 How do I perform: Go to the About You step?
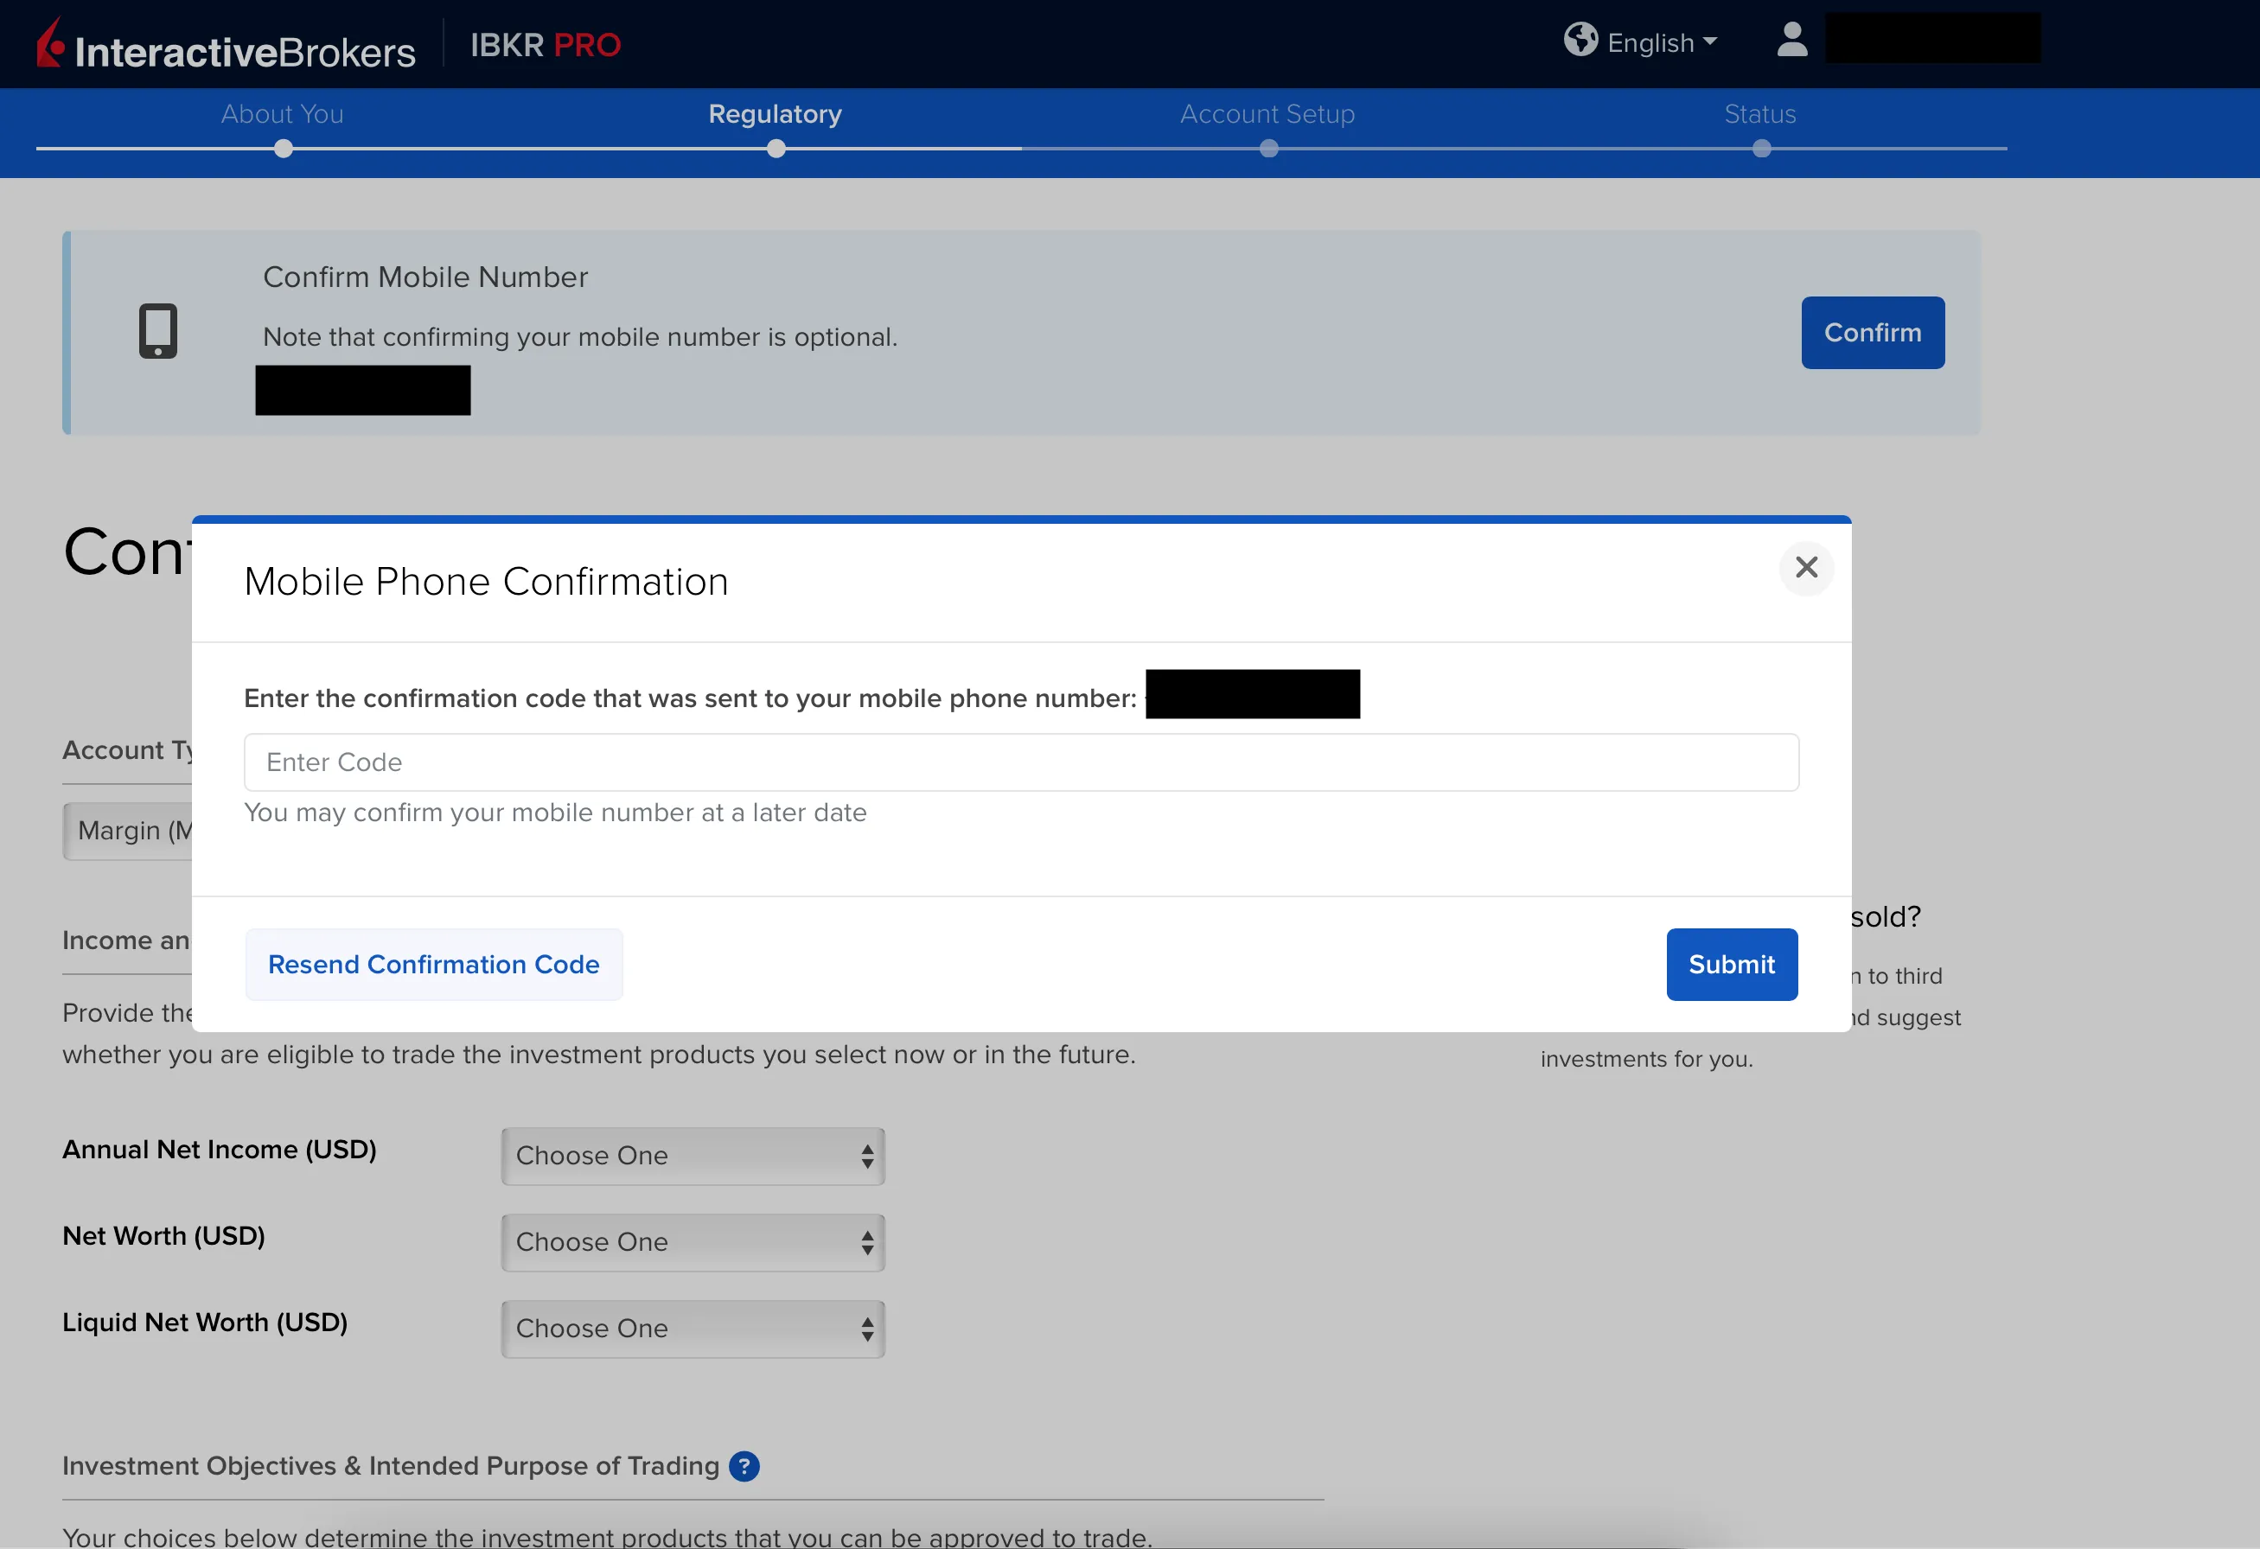pyautogui.click(x=282, y=114)
